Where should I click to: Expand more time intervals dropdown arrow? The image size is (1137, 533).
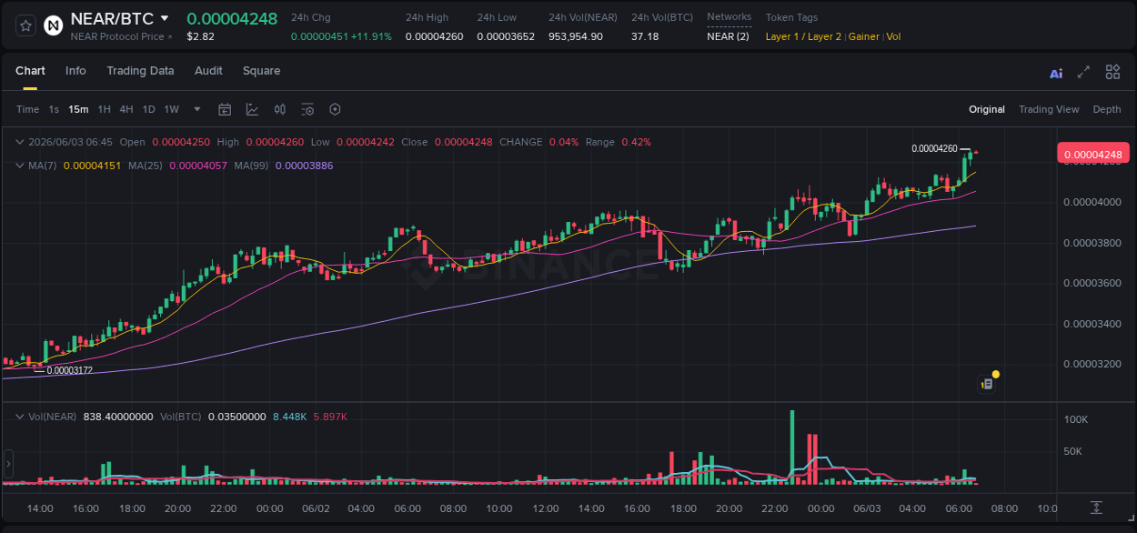tap(197, 109)
